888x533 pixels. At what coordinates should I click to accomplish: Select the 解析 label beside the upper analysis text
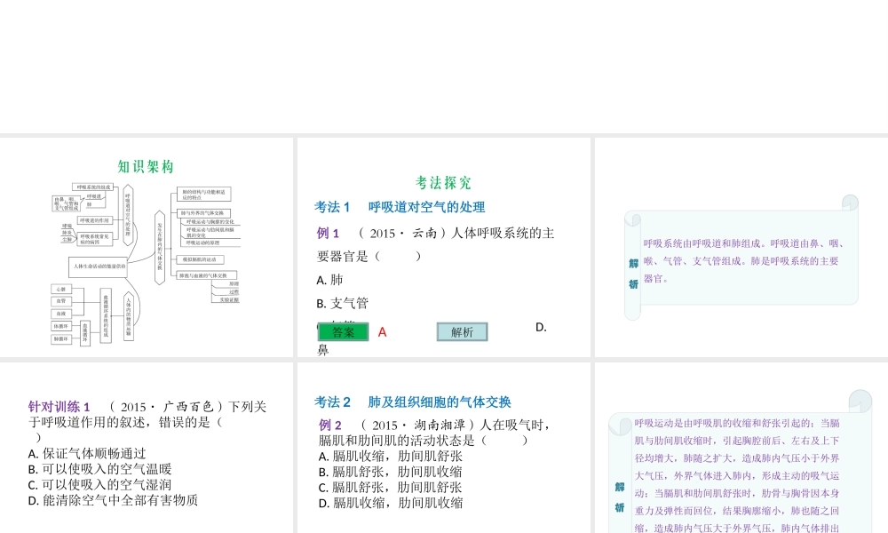click(x=633, y=273)
